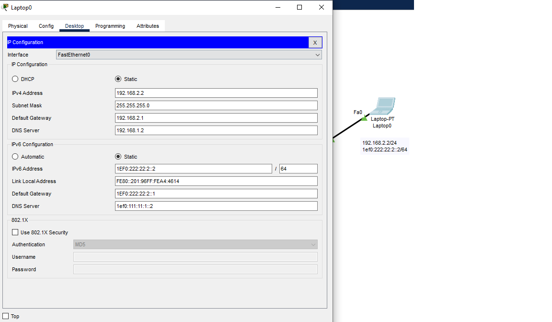Select the Programming tab
The width and height of the screenshot is (552, 322).
point(110,26)
